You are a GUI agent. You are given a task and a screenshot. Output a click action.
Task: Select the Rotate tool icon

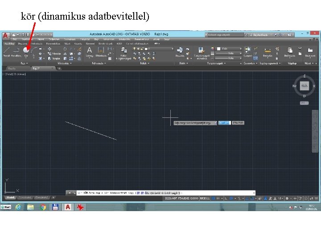pyautogui.click(x=65, y=49)
